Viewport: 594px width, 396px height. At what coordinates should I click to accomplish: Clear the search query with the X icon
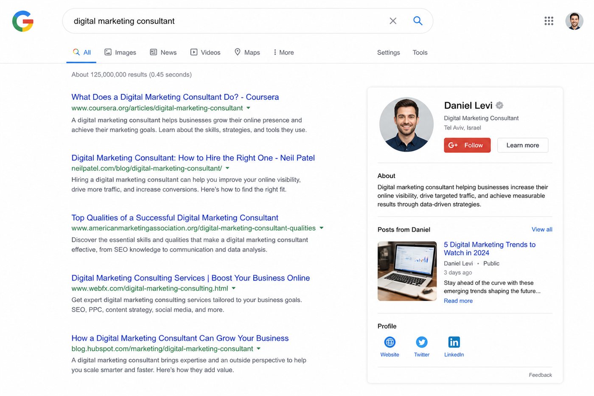(393, 21)
